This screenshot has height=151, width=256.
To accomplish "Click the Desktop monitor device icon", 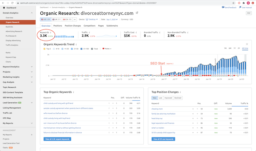I will [87, 19].
